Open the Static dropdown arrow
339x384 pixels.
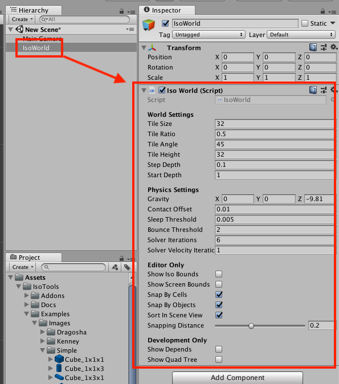point(333,23)
